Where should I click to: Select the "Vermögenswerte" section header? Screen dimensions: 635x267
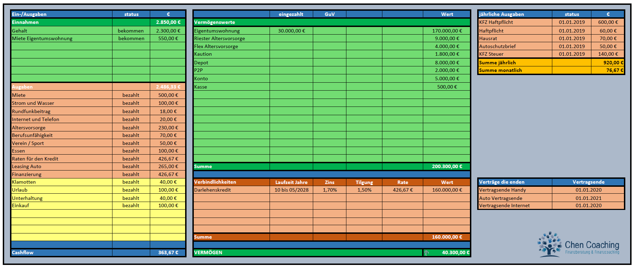332,22
